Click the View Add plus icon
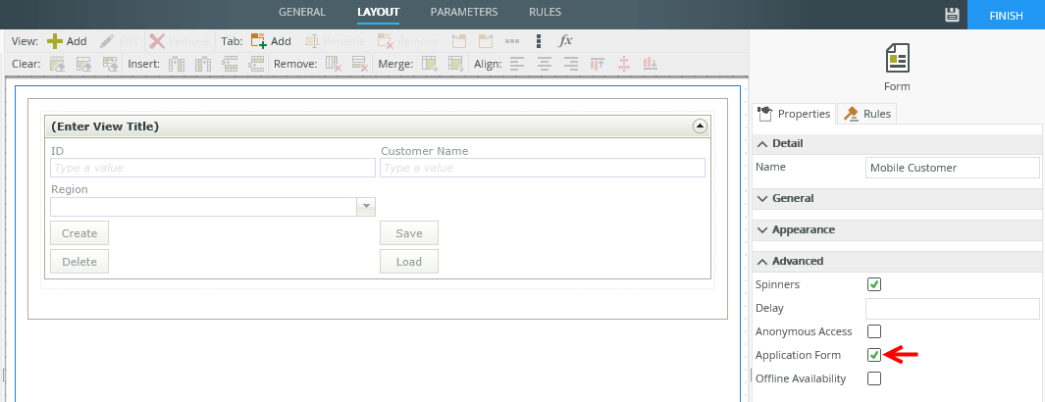Image resolution: width=1045 pixels, height=402 pixels. click(55, 41)
